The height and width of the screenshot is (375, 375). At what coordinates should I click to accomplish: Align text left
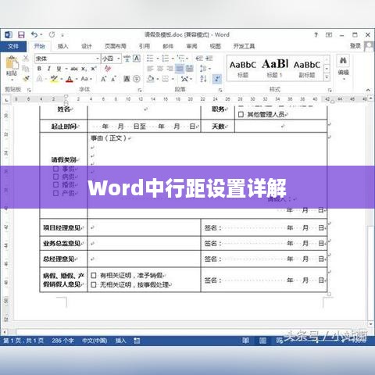[150, 69]
